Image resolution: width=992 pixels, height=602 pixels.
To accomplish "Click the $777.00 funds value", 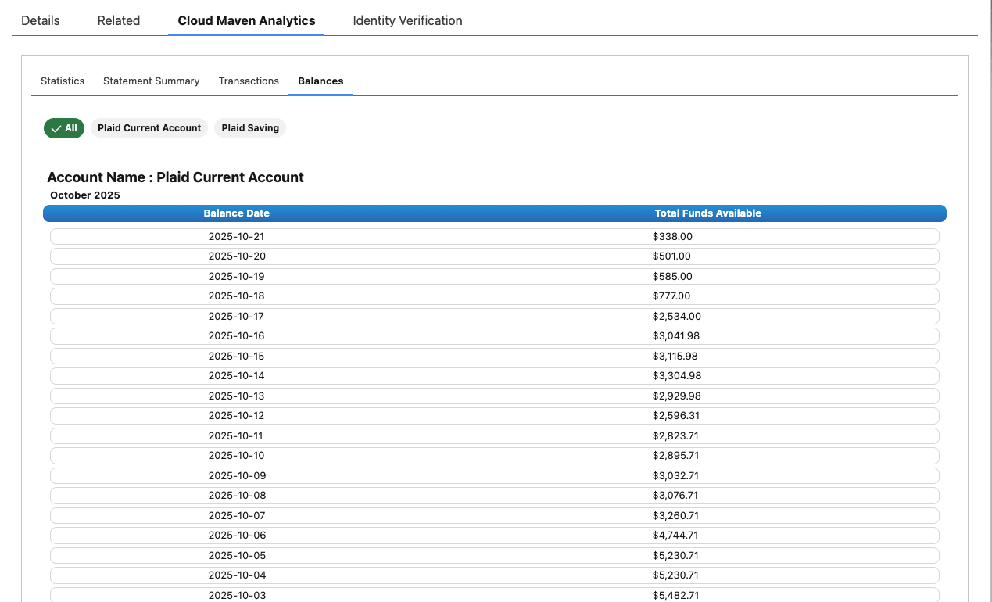I will click(671, 296).
